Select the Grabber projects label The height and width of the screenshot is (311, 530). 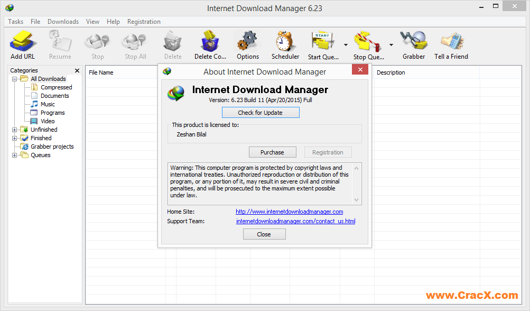(x=52, y=147)
